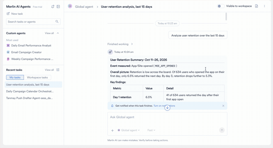Toggle Visible to workspace switch

(x=220, y=6)
